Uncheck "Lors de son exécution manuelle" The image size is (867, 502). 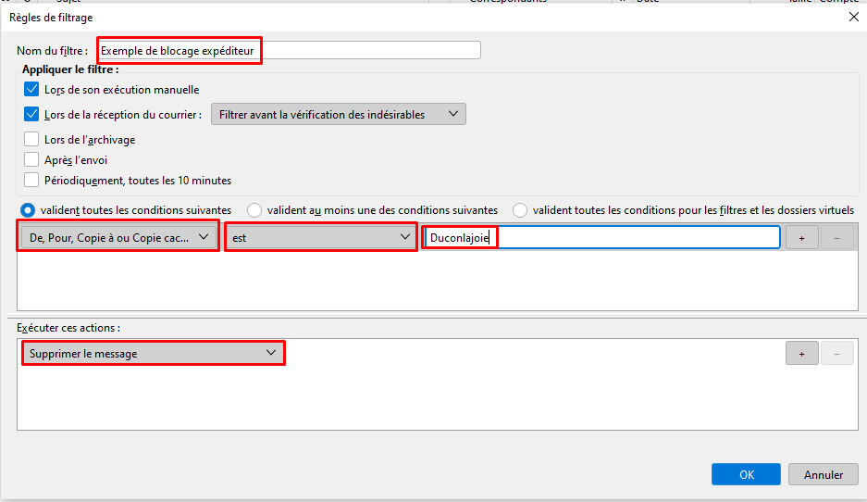pyautogui.click(x=31, y=89)
